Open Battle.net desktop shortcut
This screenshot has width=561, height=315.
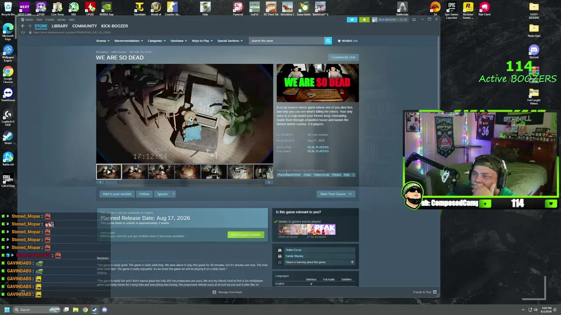click(8, 159)
